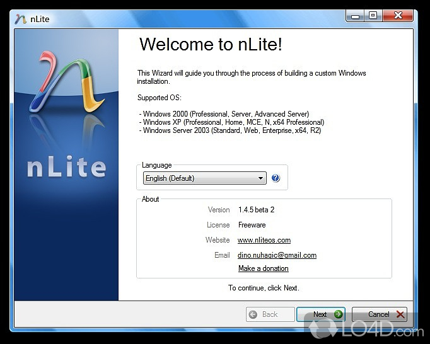Click the large nLite logo in sidebar
Screen dimensions: 430x344
tap(67, 83)
